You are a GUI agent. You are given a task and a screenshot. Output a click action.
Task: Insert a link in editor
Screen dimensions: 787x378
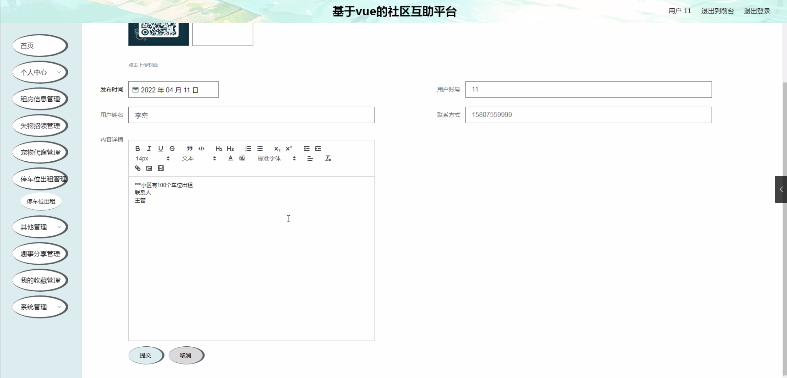click(x=138, y=168)
